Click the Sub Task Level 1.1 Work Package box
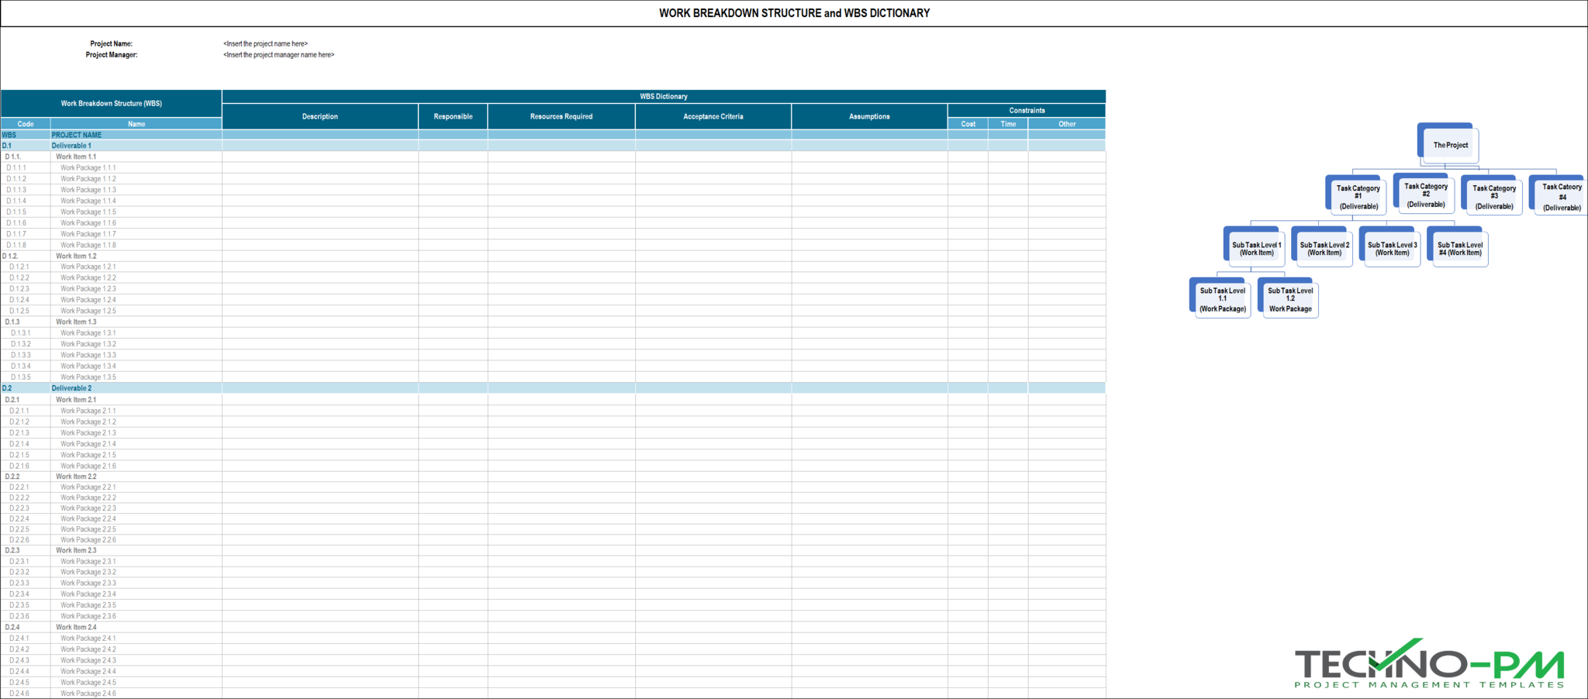Image resolution: width=1588 pixels, height=699 pixels. (1221, 298)
